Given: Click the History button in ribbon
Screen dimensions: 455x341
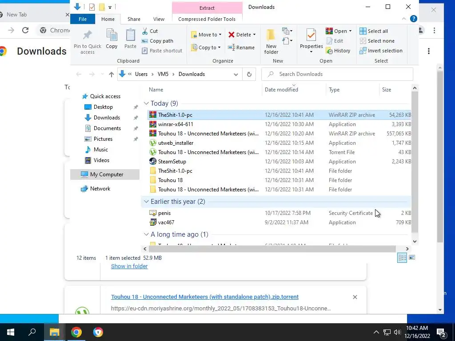Looking at the screenshot, I should 338,51.
